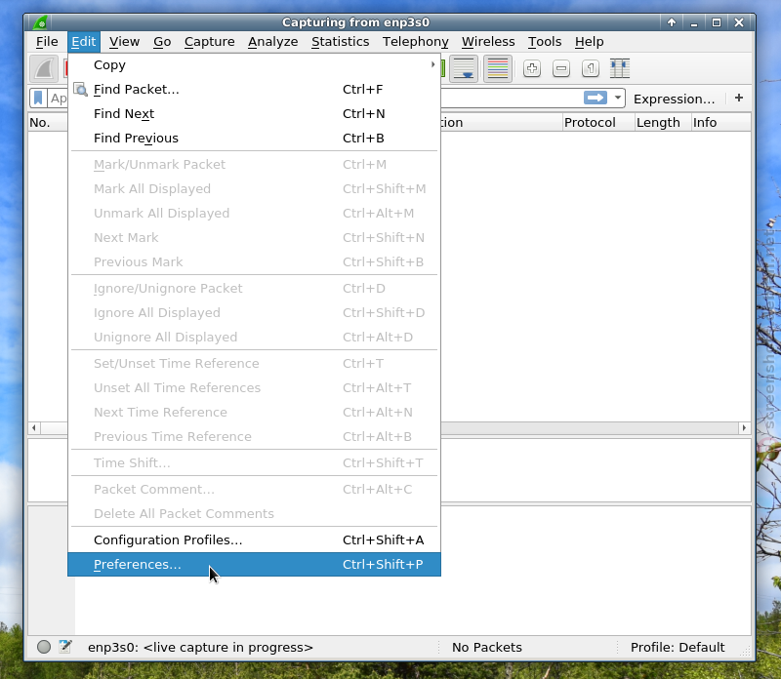Click the resize columns toolbar icon
The width and height of the screenshot is (781, 679).
click(620, 68)
